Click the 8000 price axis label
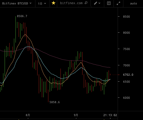The width and height of the screenshot is (143, 120). click(x=126, y=33)
